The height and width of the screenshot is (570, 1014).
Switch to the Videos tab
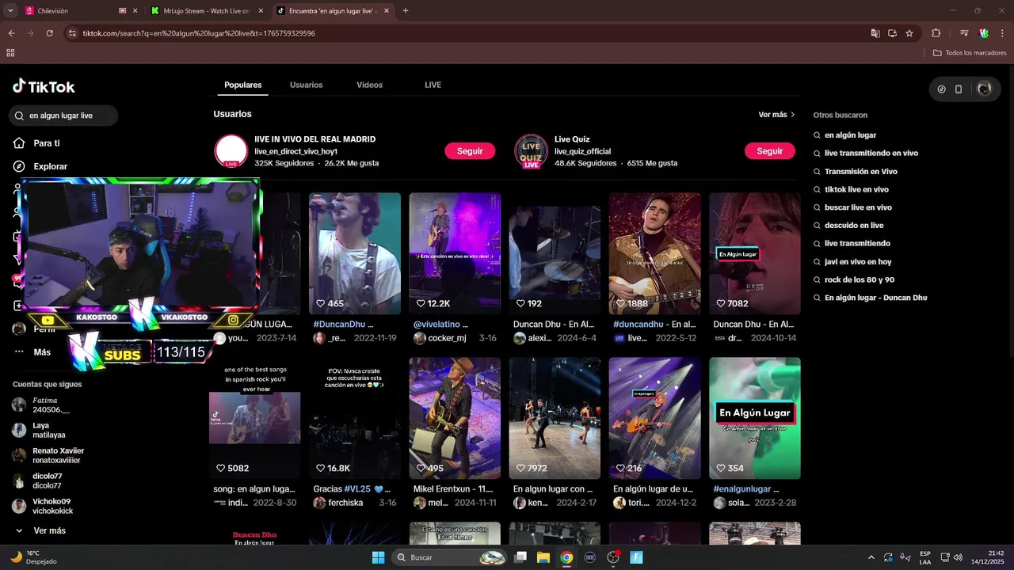tap(369, 85)
